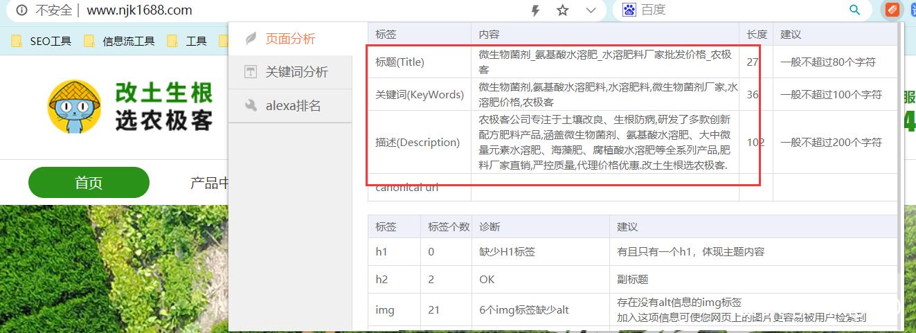The height and width of the screenshot is (333, 916).
Task: Focus the 百度 search input field
Action: (x=741, y=10)
